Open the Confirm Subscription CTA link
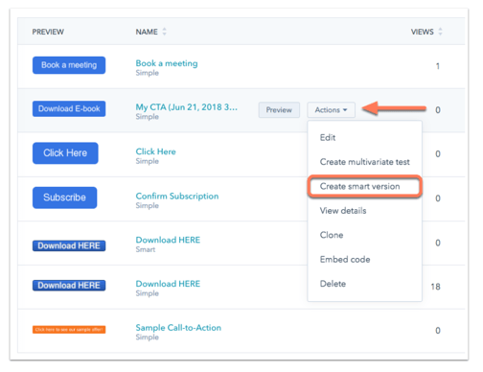 (x=177, y=196)
